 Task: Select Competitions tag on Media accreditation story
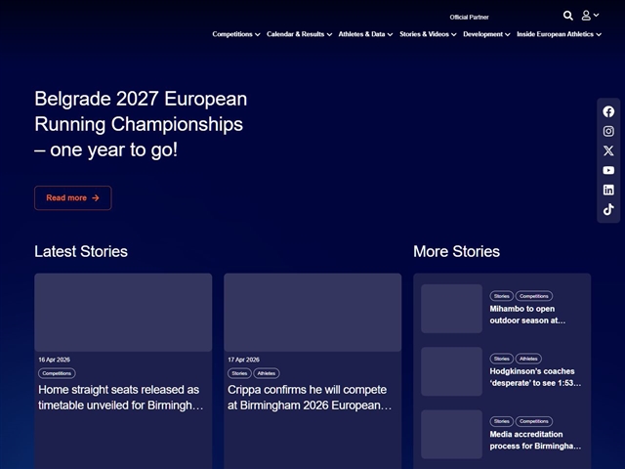pos(534,421)
